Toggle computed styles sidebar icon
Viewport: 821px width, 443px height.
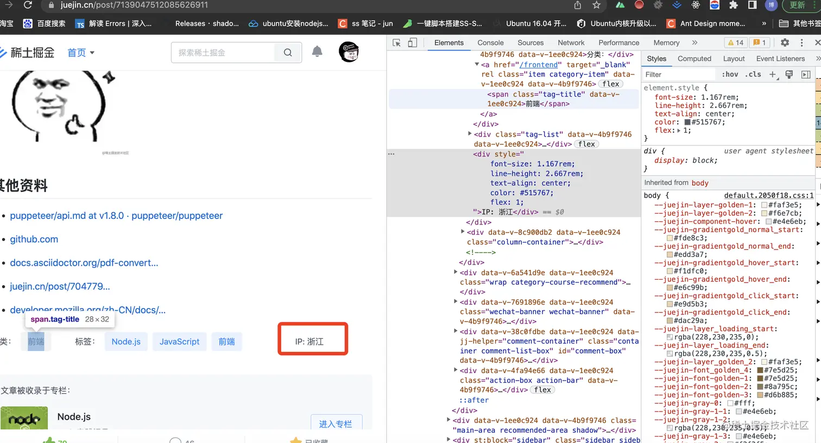point(806,74)
